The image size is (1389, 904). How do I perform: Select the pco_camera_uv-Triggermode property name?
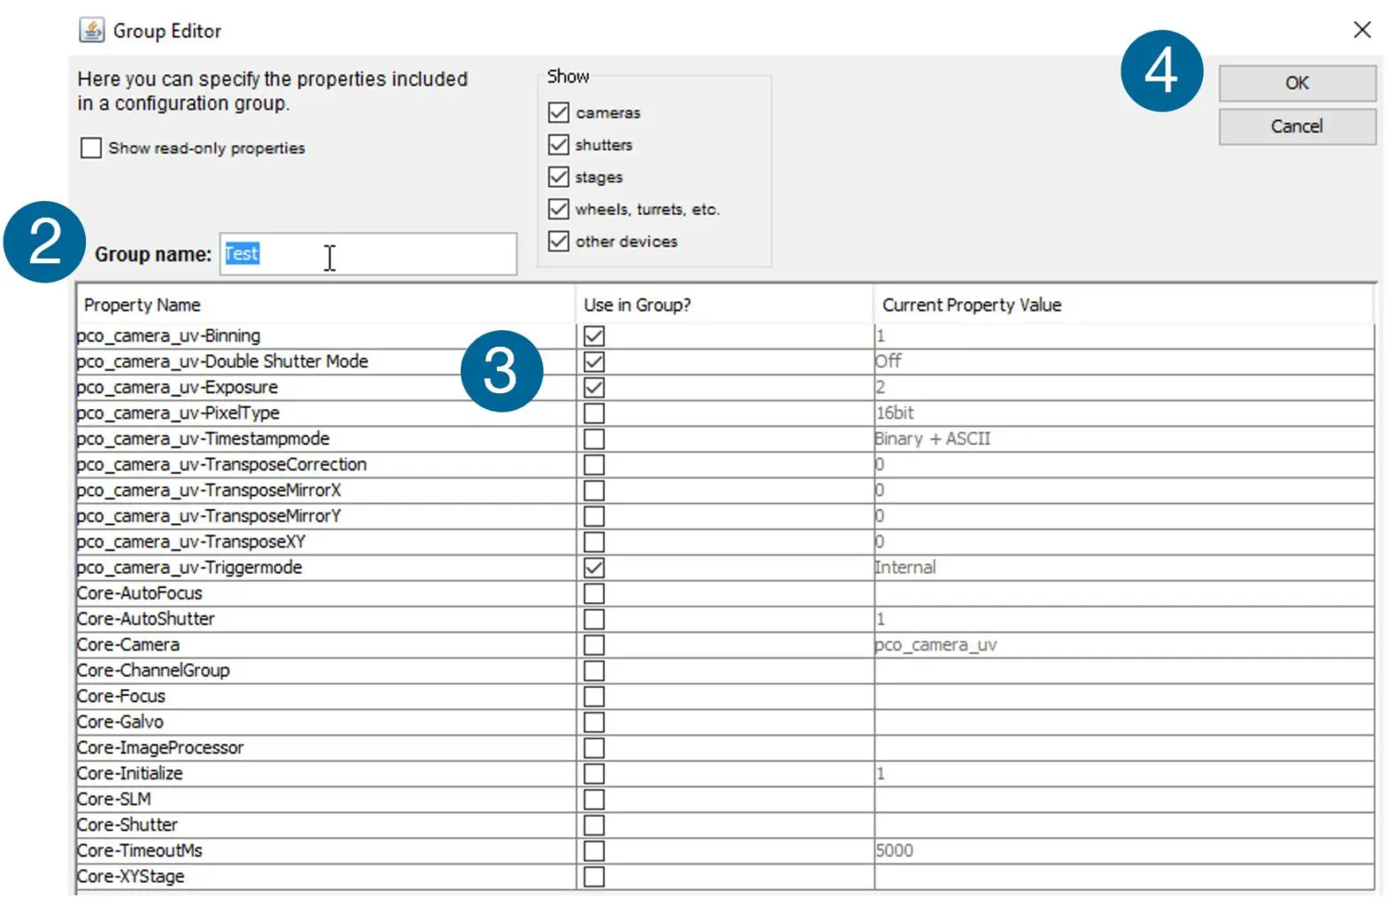[190, 567]
